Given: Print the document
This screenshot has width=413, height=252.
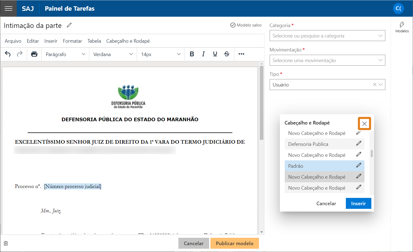Looking at the screenshot, I should (34, 54).
